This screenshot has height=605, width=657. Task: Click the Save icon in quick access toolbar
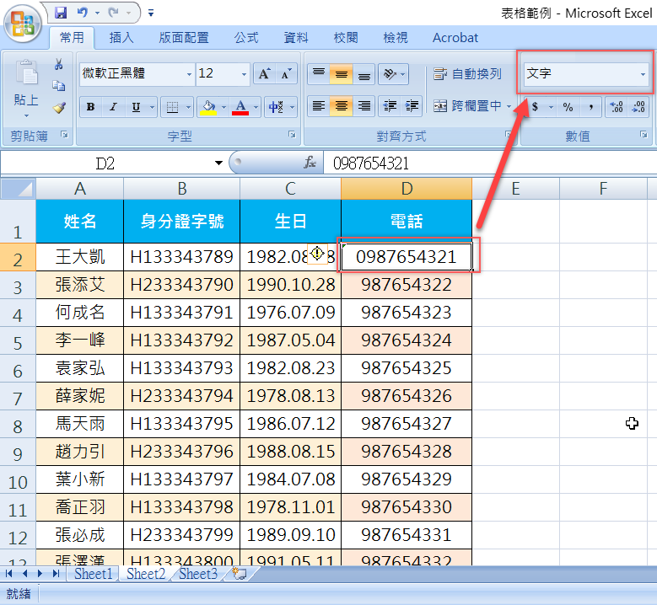61,13
